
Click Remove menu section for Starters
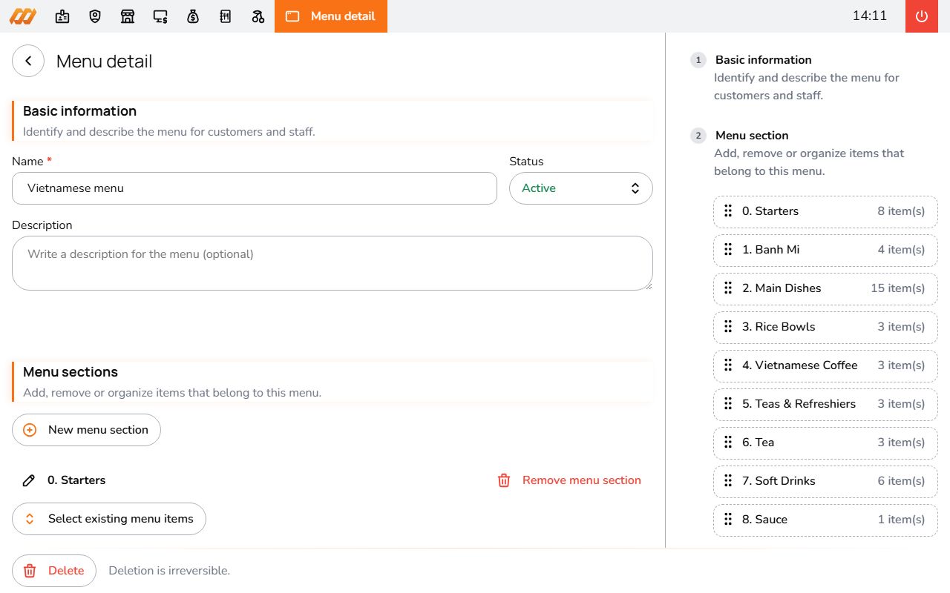(569, 480)
